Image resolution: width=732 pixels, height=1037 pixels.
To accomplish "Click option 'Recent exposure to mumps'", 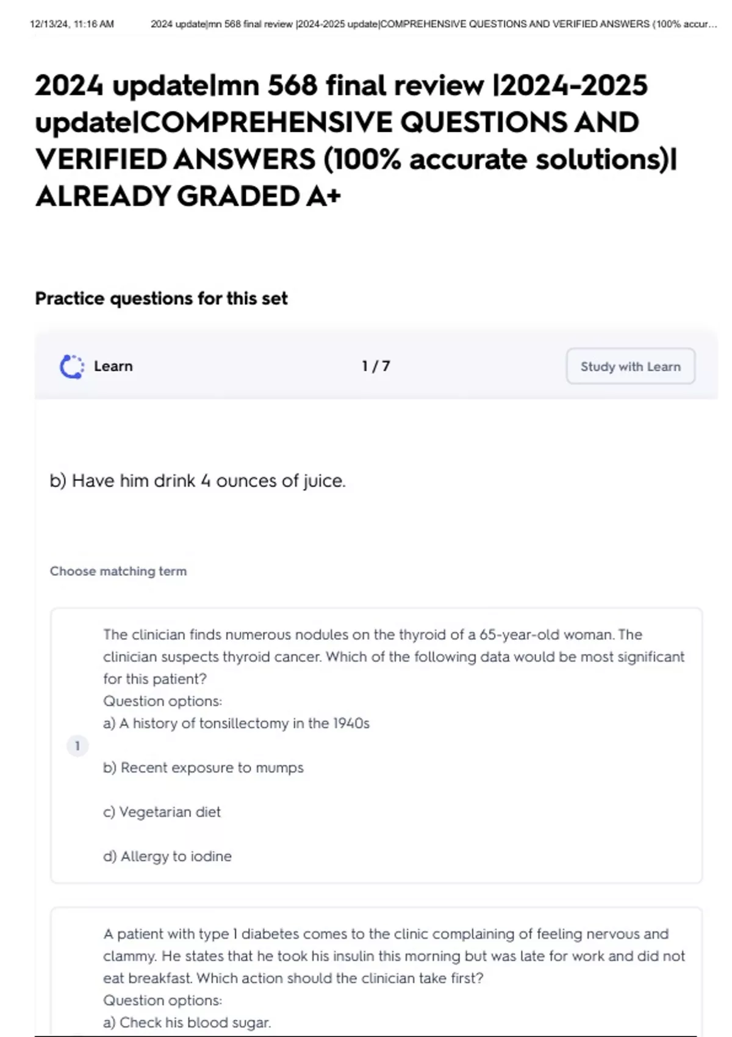I will (x=203, y=767).
